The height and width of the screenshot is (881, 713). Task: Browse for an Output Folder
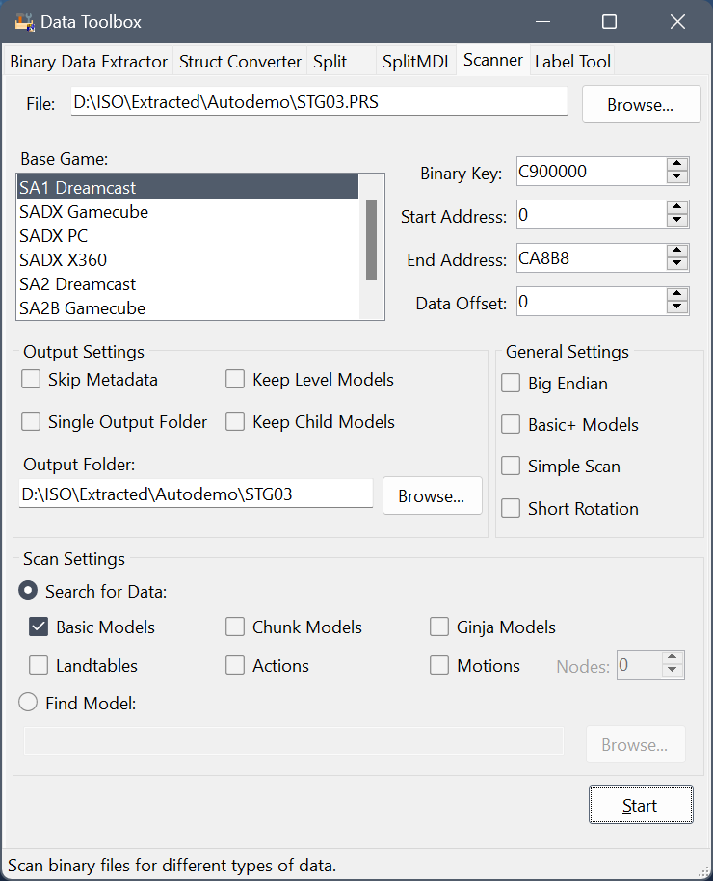point(432,496)
